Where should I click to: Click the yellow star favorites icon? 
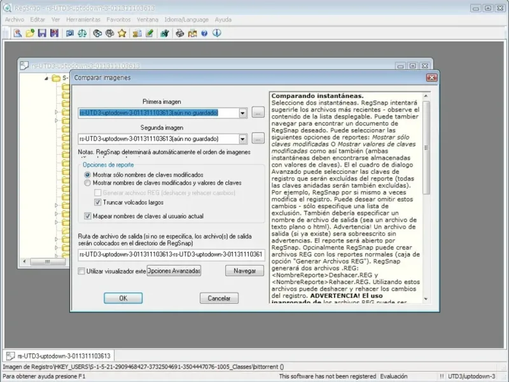[121, 33]
